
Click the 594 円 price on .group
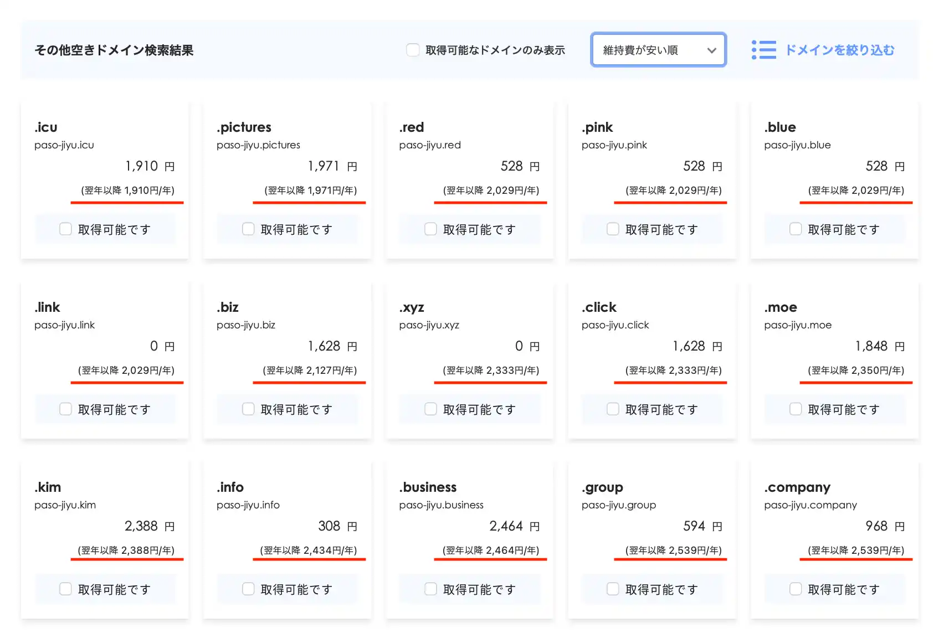(x=702, y=526)
